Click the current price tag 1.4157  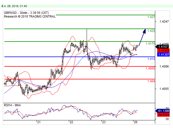[163, 47]
